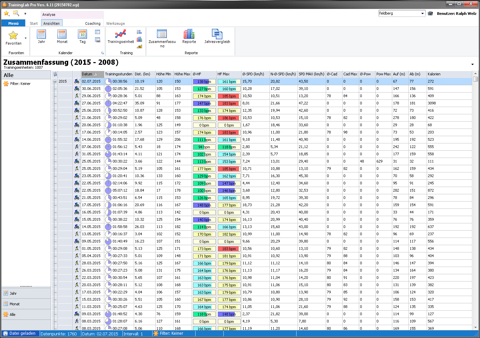480x338 pixels.
Task: Click the vertical scrollbar thumb of the table
Action: pyautogui.click(x=476, y=79)
